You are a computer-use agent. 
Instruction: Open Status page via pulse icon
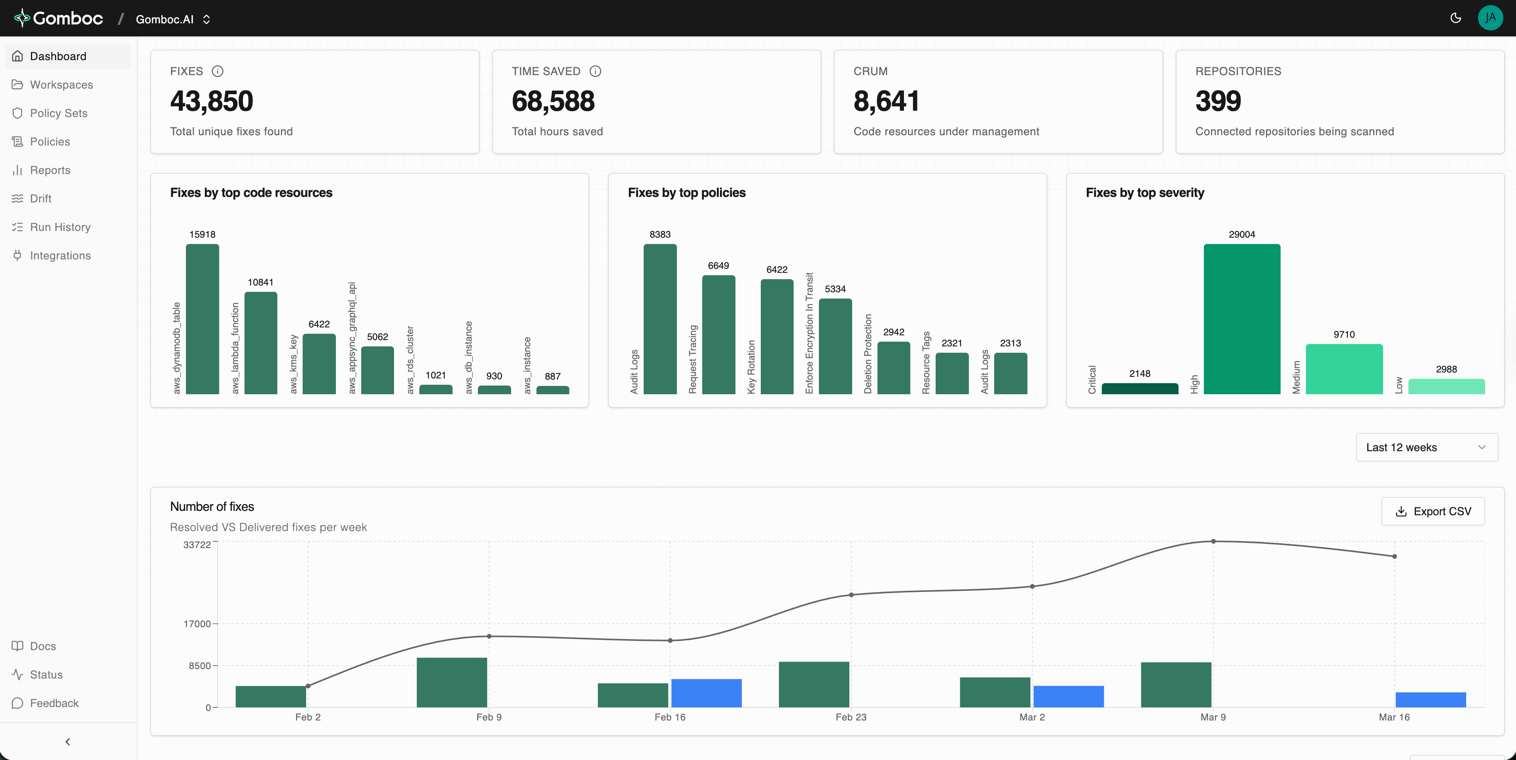(18, 675)
